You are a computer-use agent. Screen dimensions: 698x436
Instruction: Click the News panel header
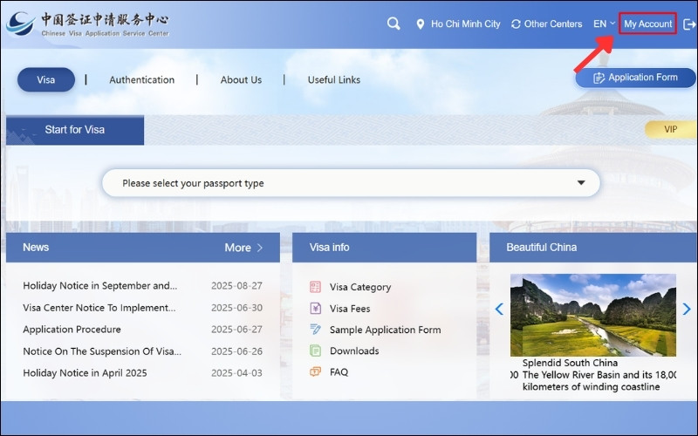(x=143, y=248)
